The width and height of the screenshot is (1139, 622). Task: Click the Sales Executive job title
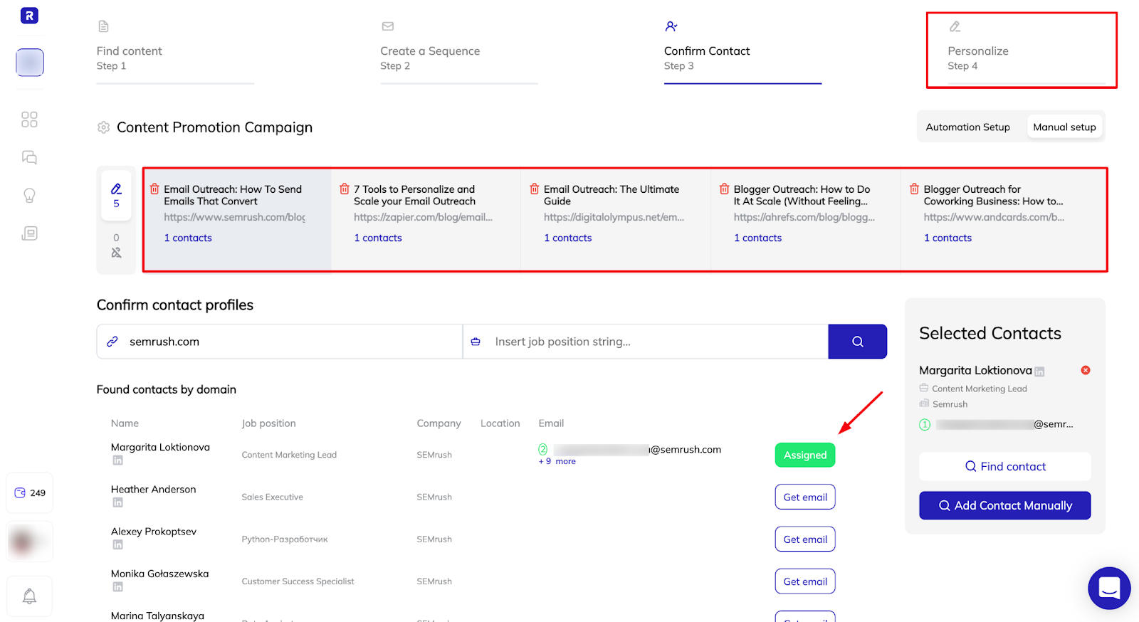[272, 497]
